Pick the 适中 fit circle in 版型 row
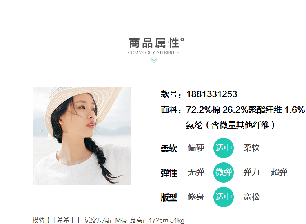Viewport: 306px width, 224px height. tap(224, 197)
